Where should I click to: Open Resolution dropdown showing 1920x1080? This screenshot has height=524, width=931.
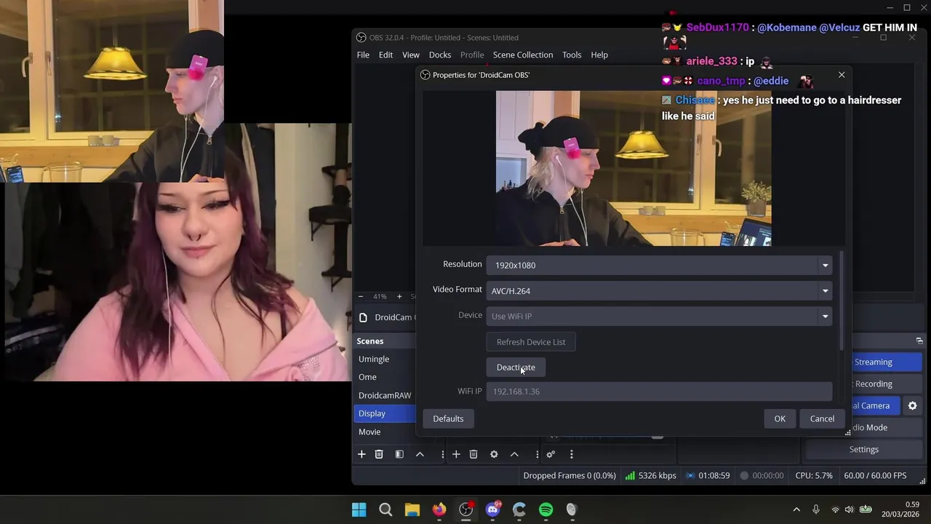coord(659,265)
